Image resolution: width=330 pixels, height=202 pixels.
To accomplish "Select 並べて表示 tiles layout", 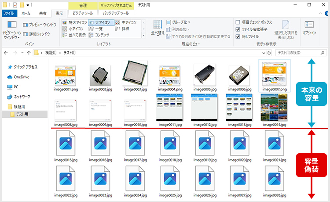I will (x=74, y=35).
